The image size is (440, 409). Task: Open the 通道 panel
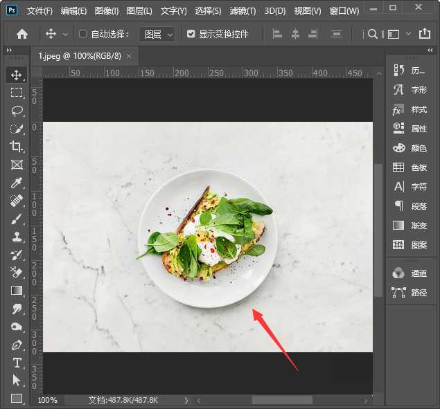point(410,273)
